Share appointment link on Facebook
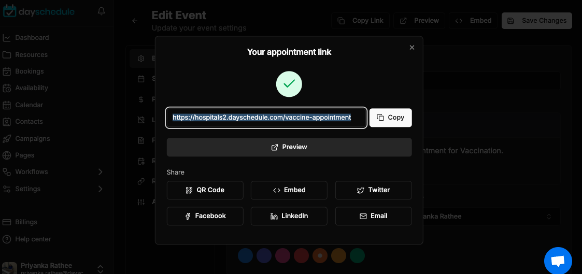582x274 pixels. pos(205,216)
